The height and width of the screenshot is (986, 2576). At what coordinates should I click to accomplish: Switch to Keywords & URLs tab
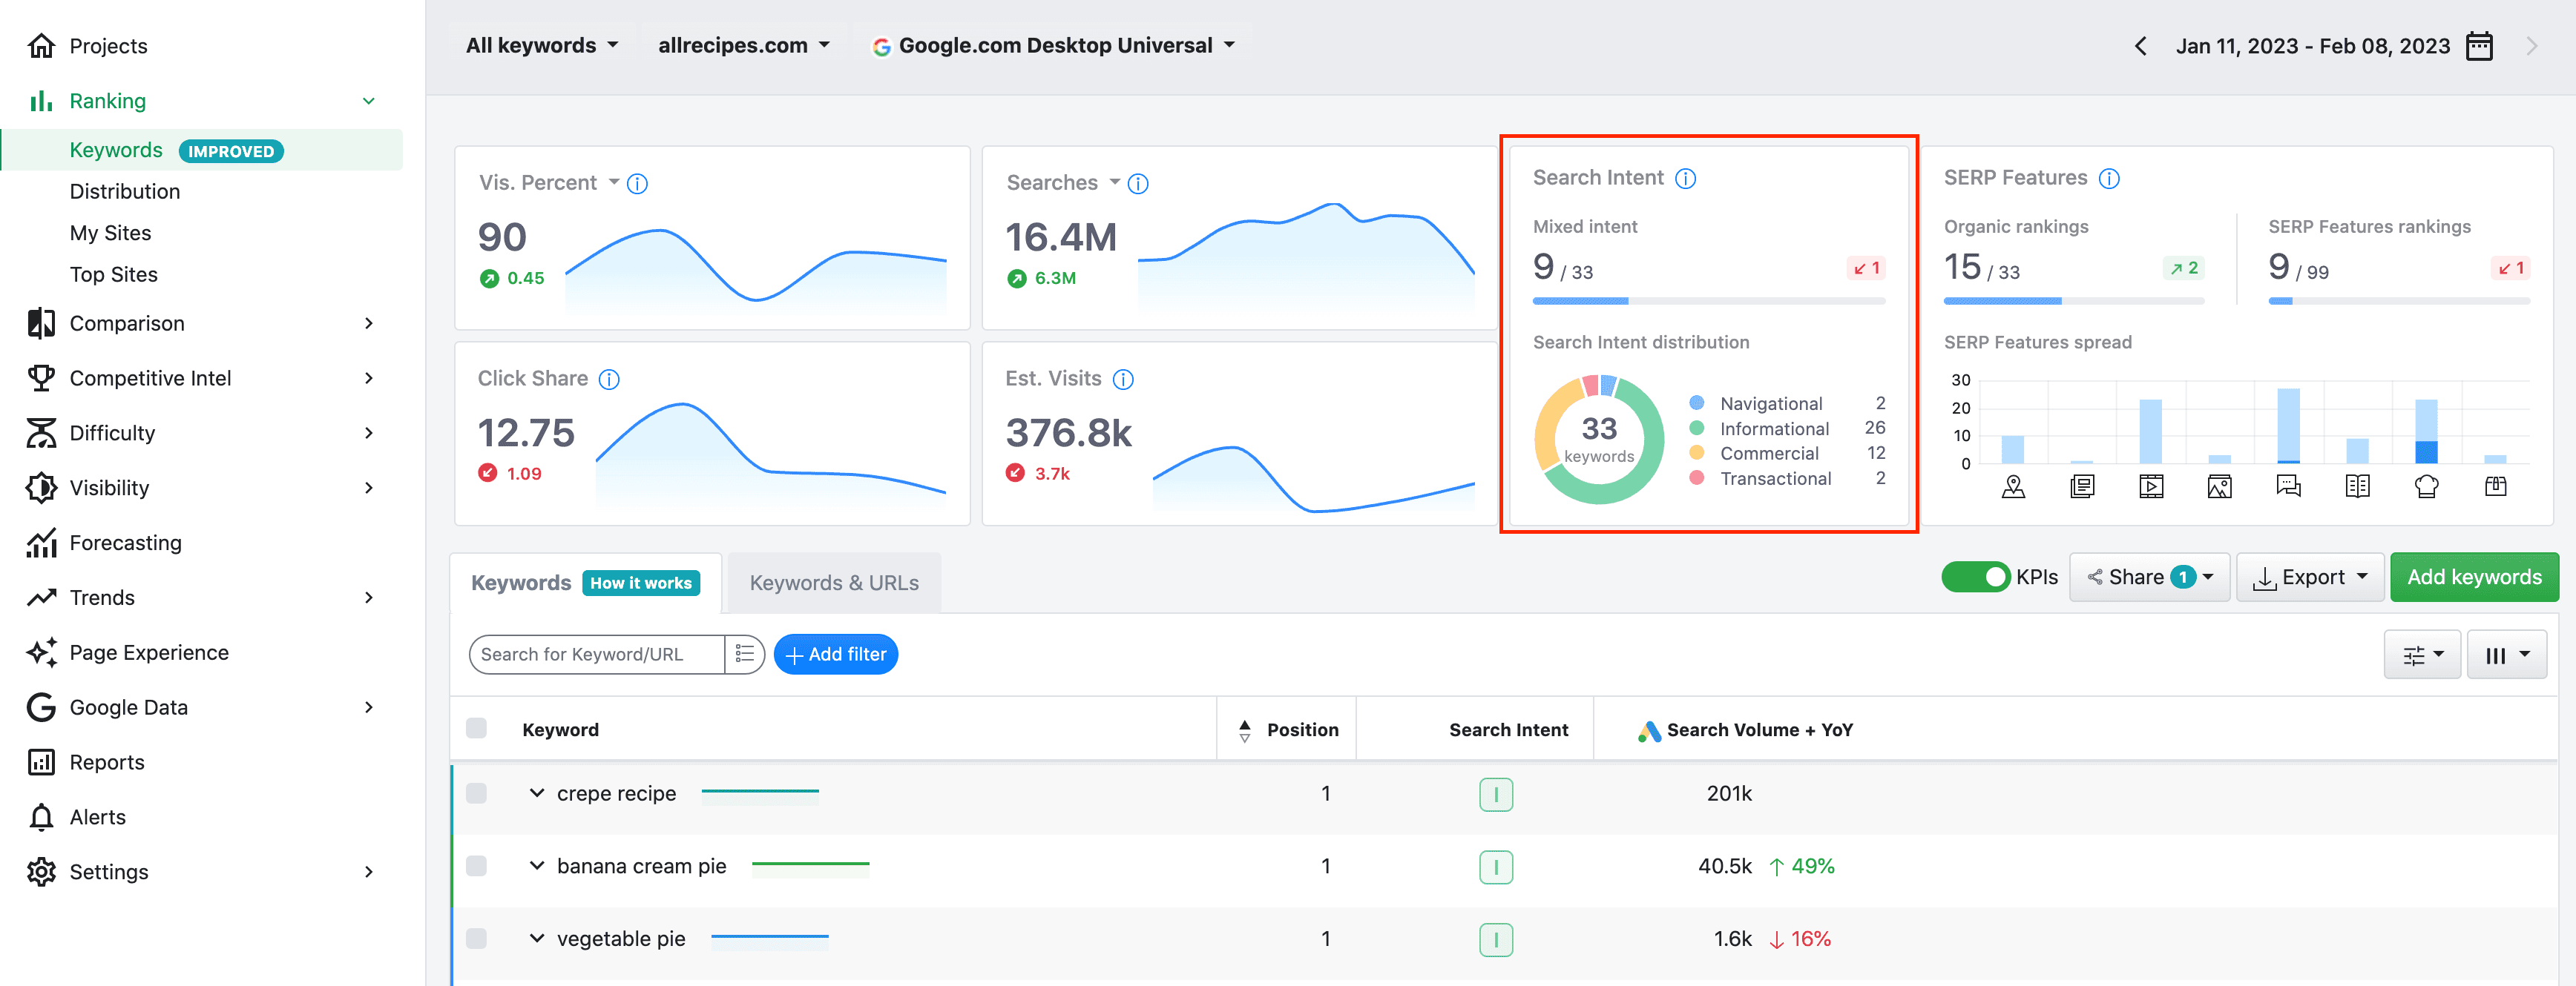(833, 583)
